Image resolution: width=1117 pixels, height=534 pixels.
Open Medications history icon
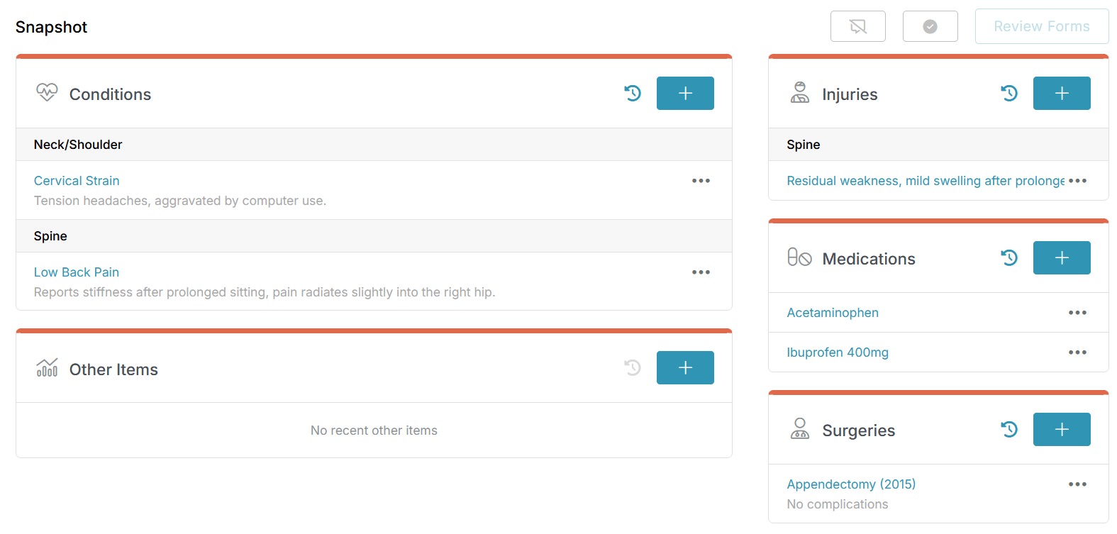tap(1009, 257)
